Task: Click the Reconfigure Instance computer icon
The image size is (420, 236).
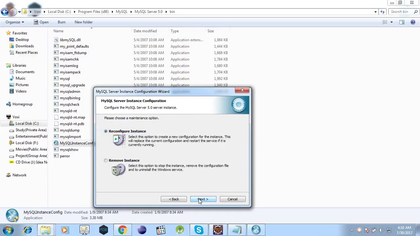Action: [x=119, y=140]
